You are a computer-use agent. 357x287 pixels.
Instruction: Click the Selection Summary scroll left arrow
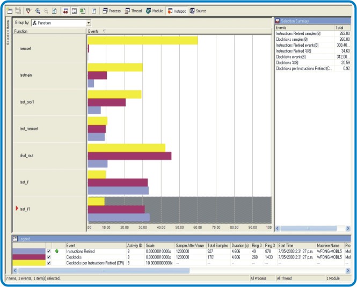pyautogui.click(x=278, y=228)
